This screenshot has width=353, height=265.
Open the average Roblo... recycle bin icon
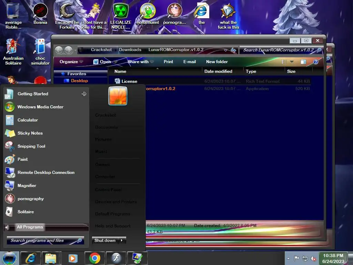(x=13, y=16)
